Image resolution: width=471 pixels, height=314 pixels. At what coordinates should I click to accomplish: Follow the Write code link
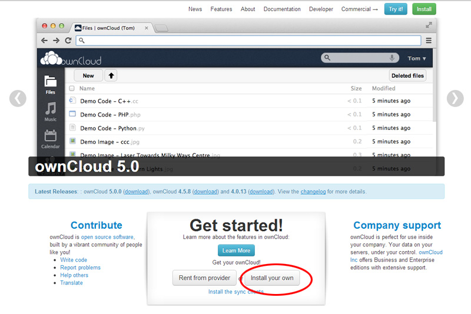74,260
